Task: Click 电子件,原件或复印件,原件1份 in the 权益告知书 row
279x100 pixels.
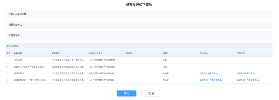Action: (x=102, y=74)
